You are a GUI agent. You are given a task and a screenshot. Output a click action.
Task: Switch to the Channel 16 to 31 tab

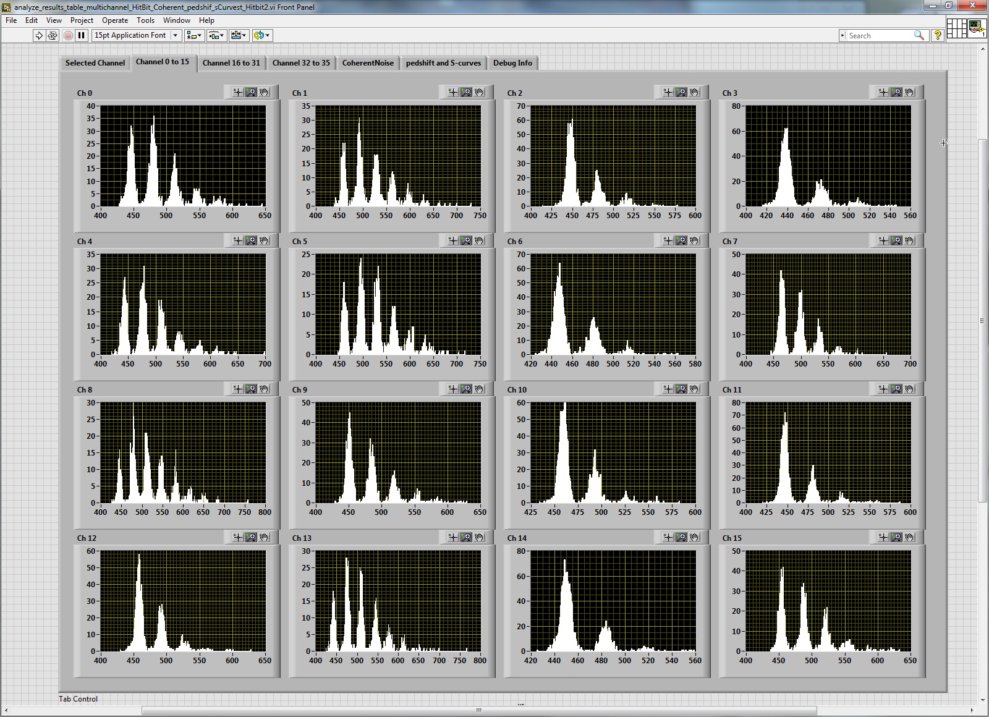(x=231, y=63)
